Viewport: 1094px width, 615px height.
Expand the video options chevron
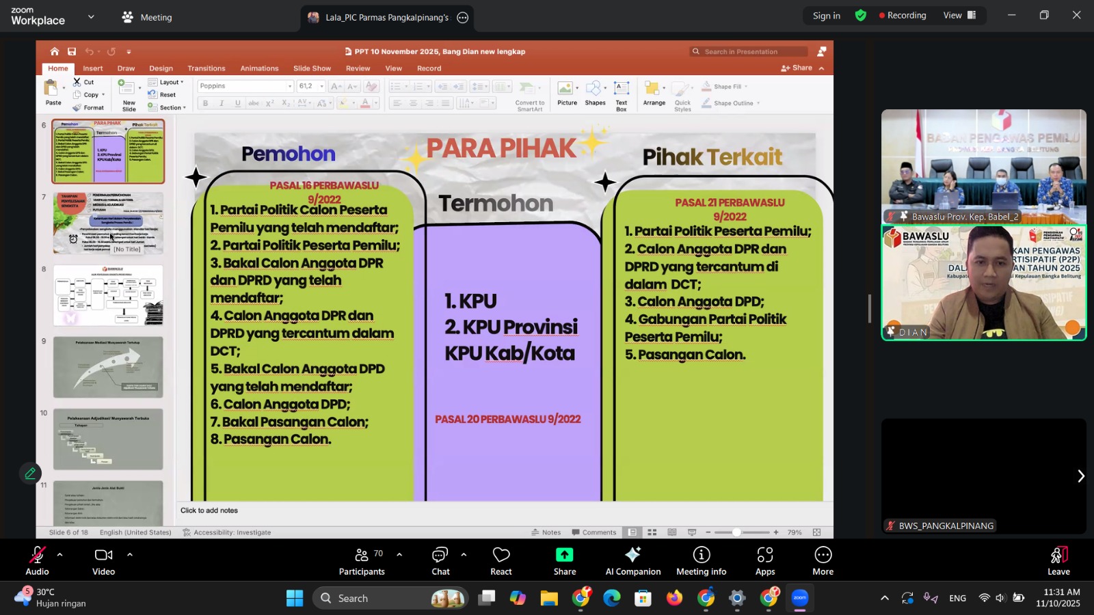coord(129,555)
